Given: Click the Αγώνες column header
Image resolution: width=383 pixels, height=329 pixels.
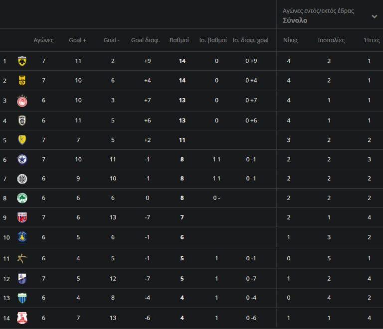Looking at the screenshot, I should coord(43,40).
